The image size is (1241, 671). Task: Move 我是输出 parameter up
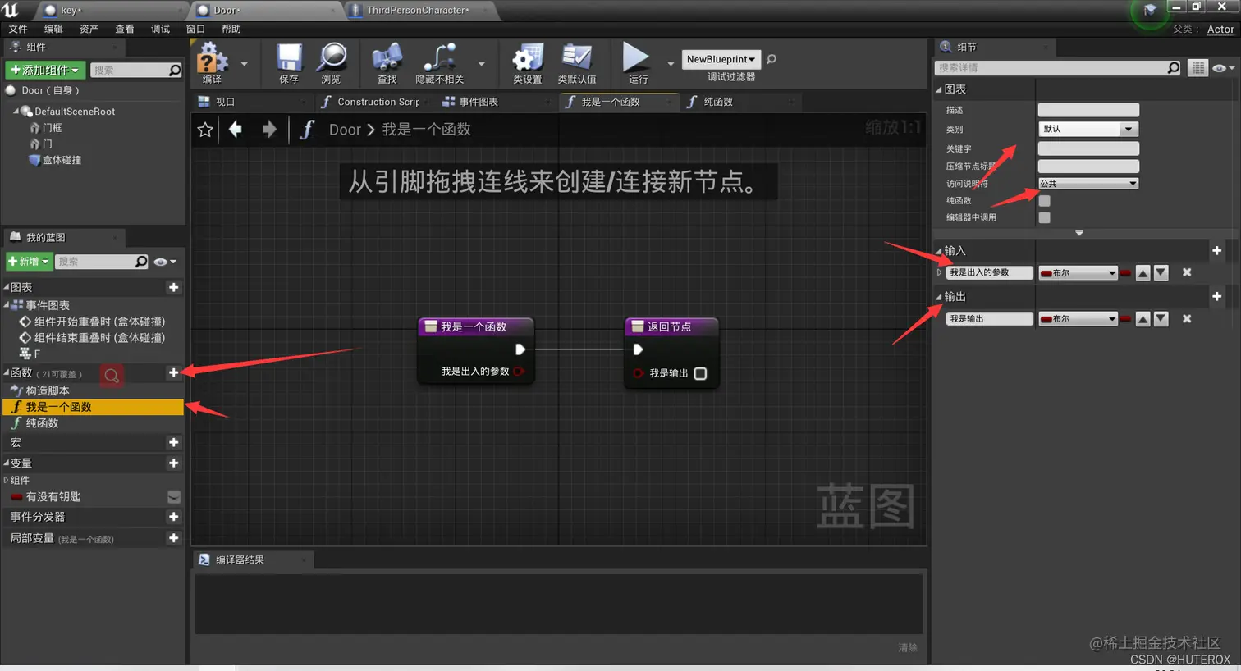(1143, 318)
